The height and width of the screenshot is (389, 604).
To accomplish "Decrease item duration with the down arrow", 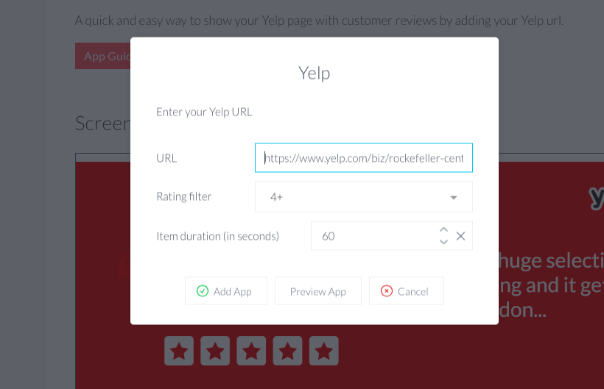I will click(x=443, y=242).
